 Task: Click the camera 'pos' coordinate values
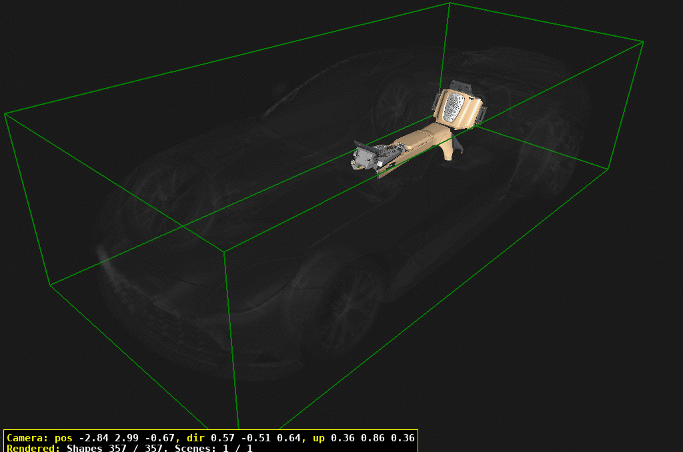[127, 438]
